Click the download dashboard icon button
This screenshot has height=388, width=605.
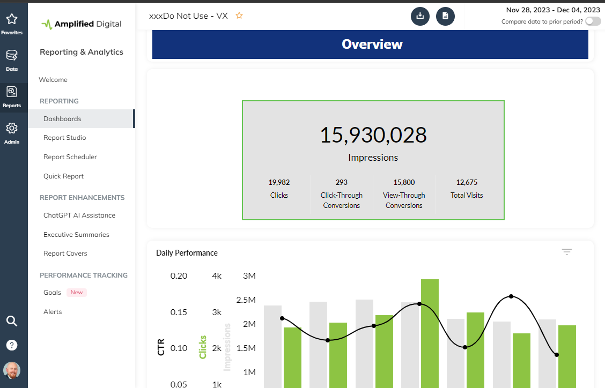420,16
